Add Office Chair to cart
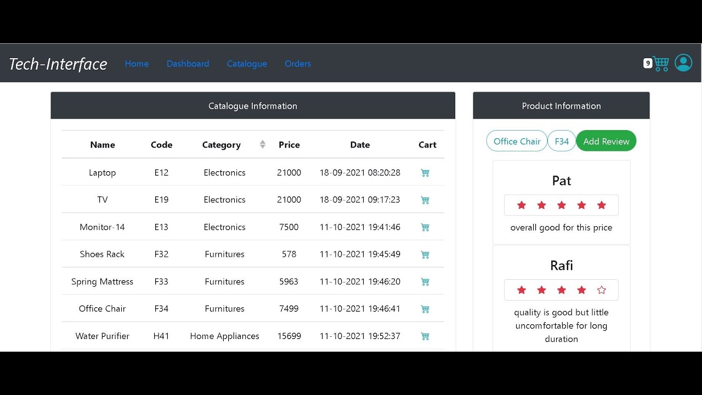The width and height of the screenshot is (702, 395). point(425,309)
